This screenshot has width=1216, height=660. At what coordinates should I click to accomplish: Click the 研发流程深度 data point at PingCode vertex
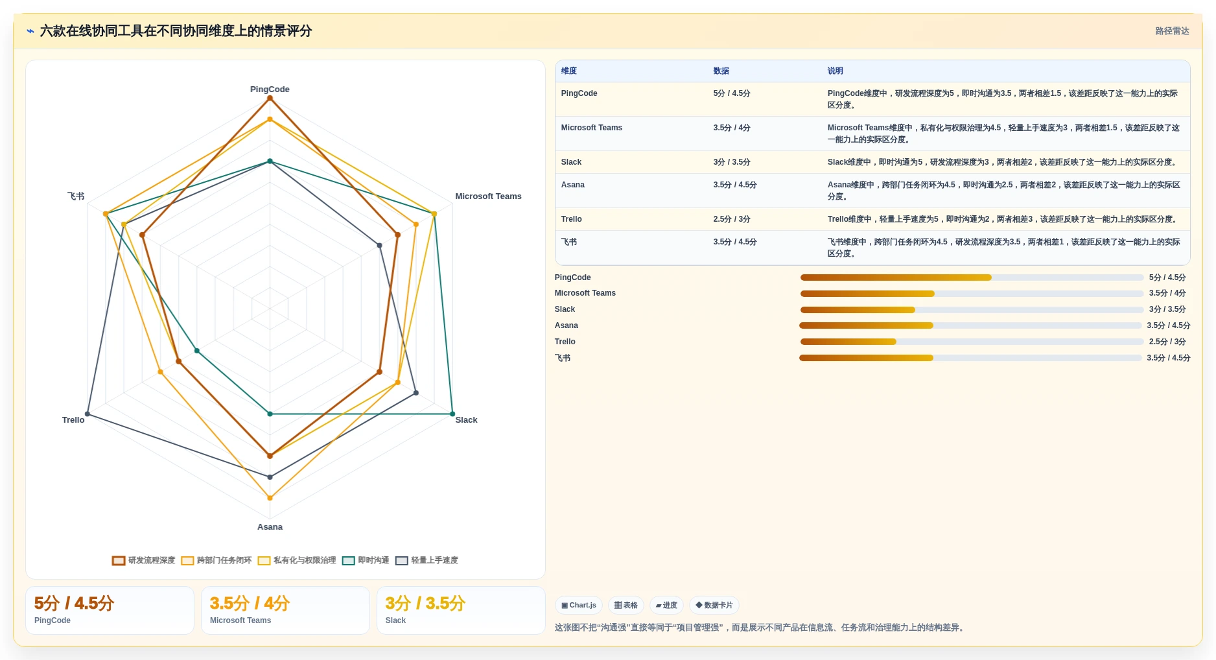pyautogui.click(x=270, y=98)
